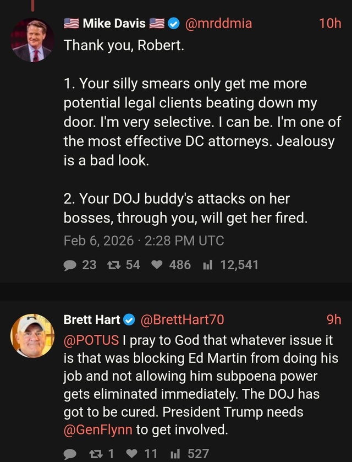This screenshot has height=462, width=352.
Task: Open view stats showing 12,541 views
Action: point(208,265)
